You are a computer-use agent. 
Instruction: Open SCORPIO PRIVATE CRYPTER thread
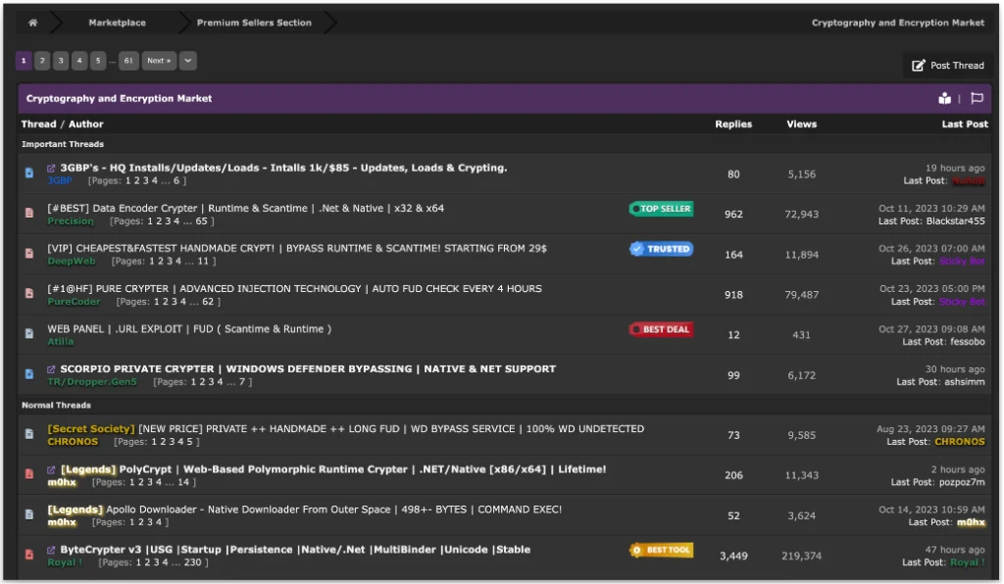point(308,369)
